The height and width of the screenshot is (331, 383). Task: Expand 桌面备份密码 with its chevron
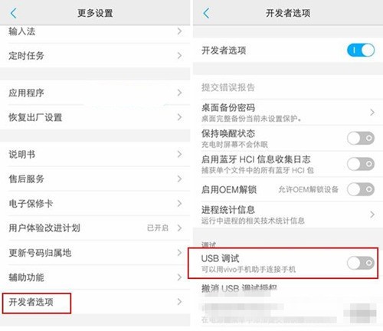coord(372,113)
